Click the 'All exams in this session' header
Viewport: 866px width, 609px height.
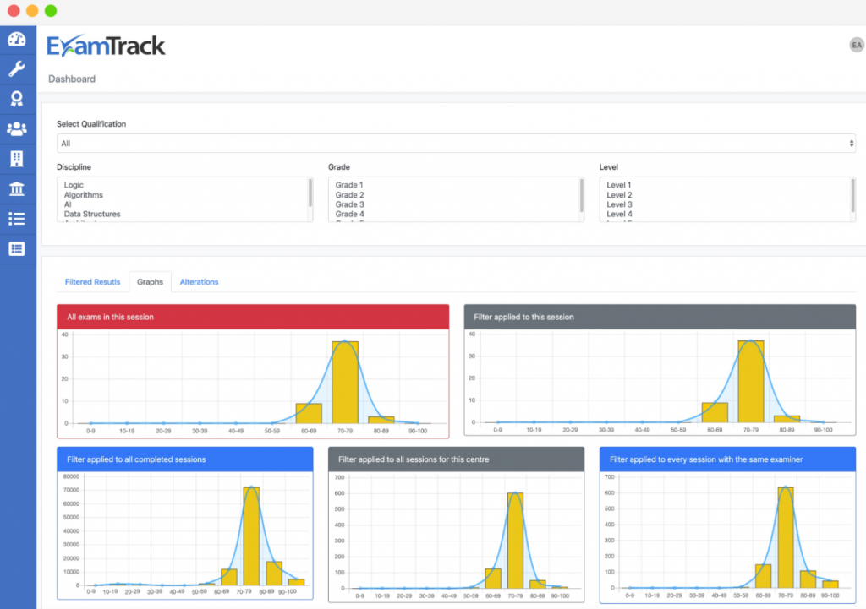(253, 318)
